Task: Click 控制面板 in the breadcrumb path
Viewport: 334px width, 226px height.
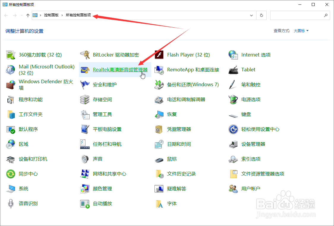Action: [51, 15]
